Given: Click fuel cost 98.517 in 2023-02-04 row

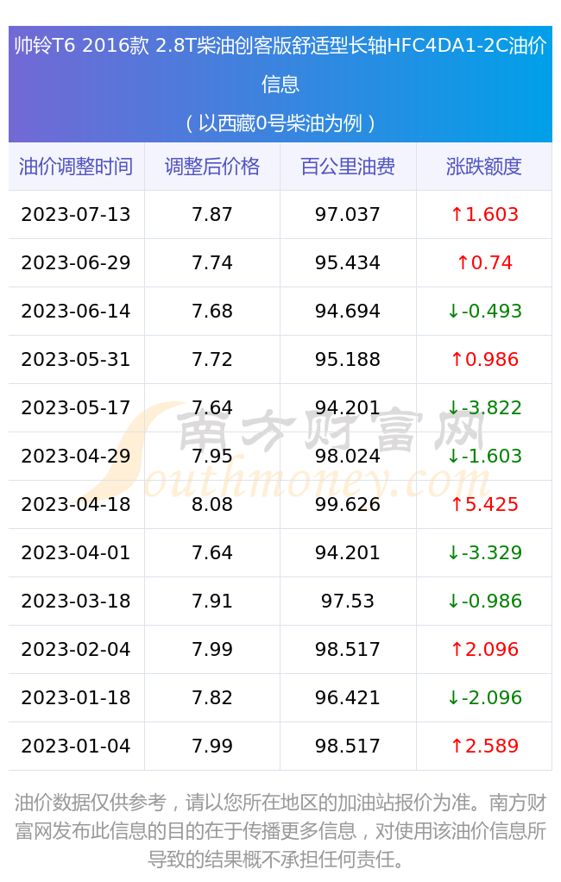Looking at the screenshot, I should 348,650.
